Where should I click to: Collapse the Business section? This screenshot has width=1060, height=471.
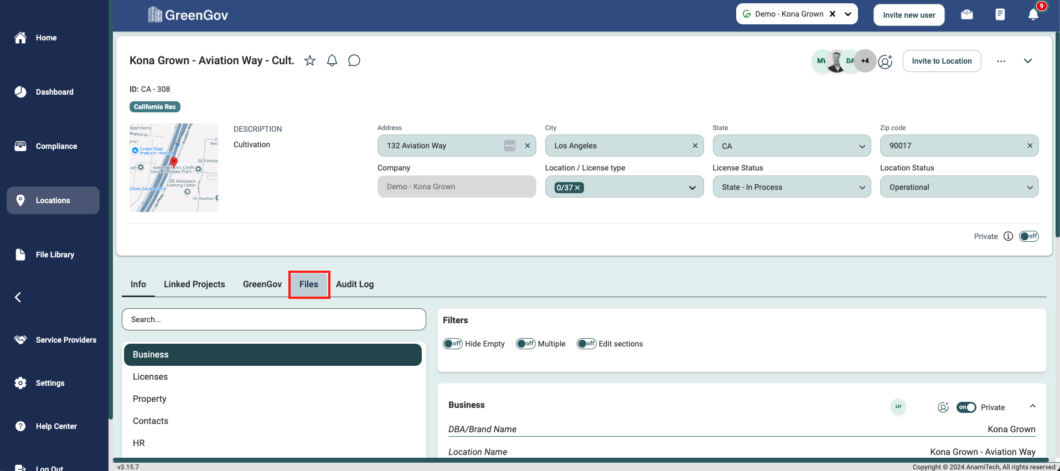(1033, 406)
